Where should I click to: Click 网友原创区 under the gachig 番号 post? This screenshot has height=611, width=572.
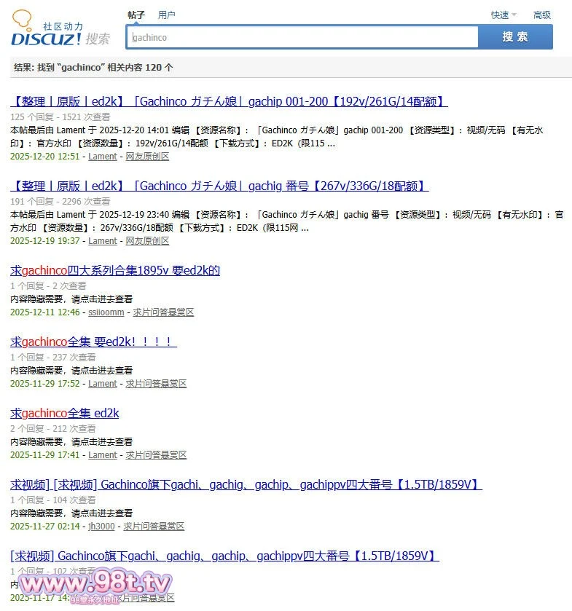point(147,241)
